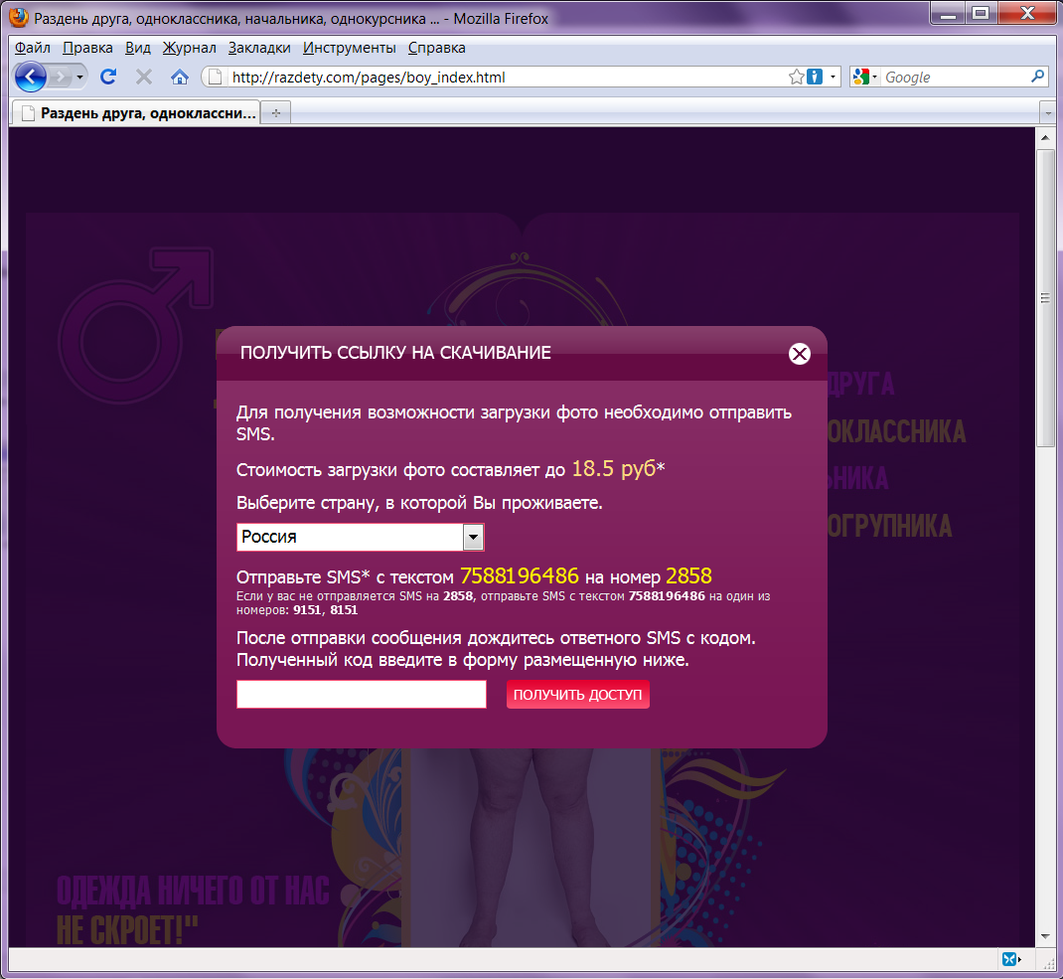1063x979 pixels.
Task: Click the yellow short number 2858
Action: coord(688,576)
